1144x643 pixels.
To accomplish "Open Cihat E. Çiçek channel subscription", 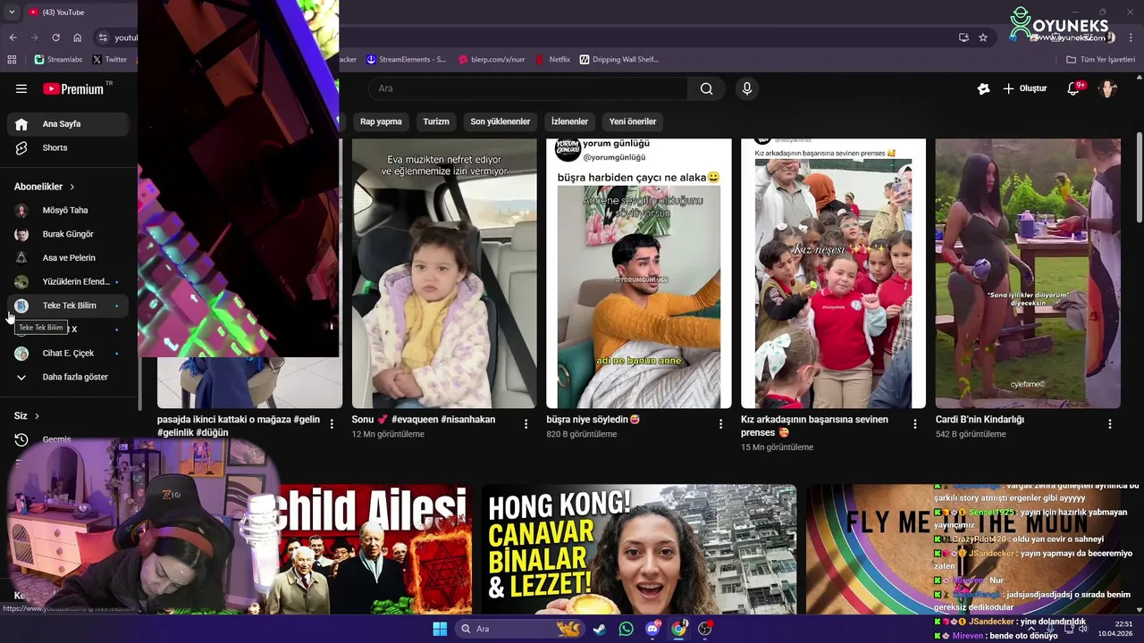I will tap(68, 353).
